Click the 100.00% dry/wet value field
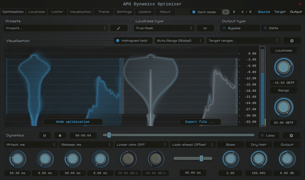Image resolution: width=305 pixels, height=180 pixels. [259, 173]
